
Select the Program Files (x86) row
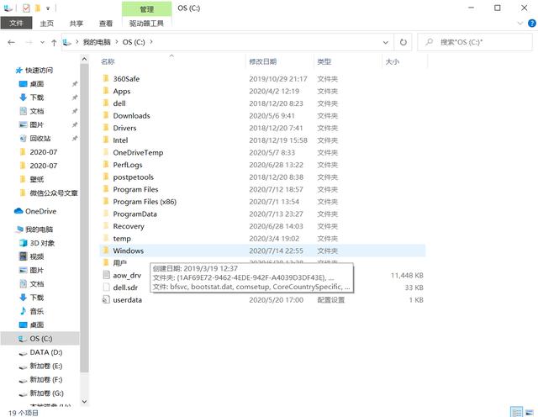click(x=262, y=202)
